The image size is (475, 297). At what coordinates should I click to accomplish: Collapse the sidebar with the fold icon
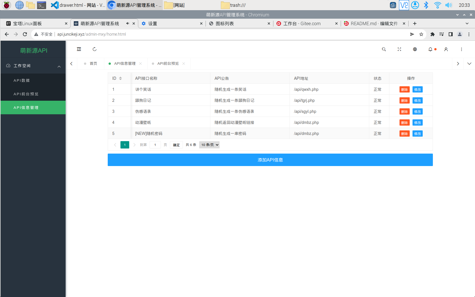pyautogui.click(x=79, y=49)
